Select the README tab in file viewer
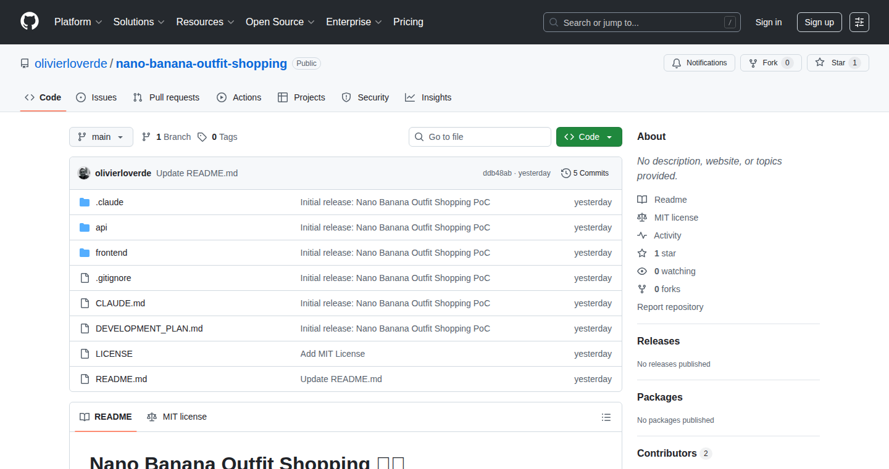The height and width of the screenshot is (469, 889). point(106,417)
